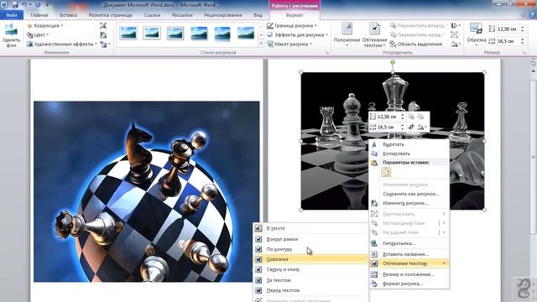Choose Вставить название from context menu
Viewport: 537px width, 302px height.
coord(409,254)
